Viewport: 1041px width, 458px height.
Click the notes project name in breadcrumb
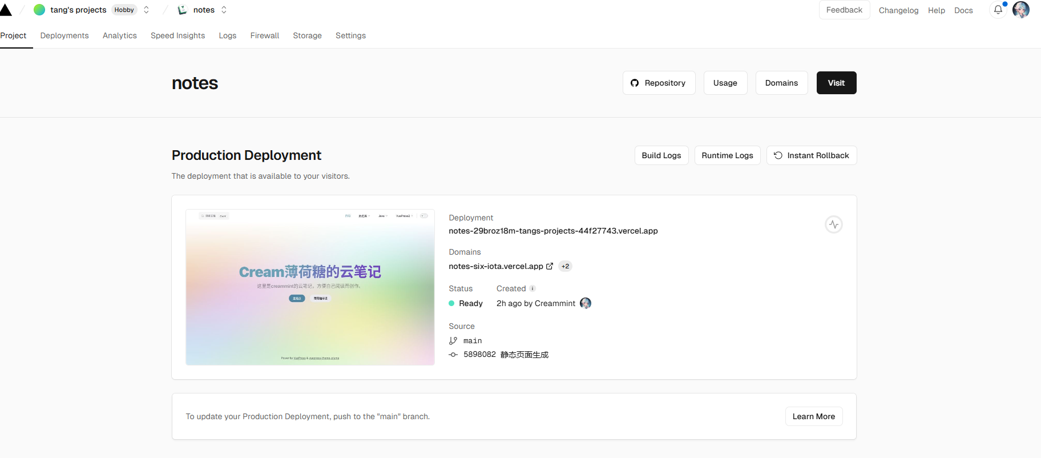pyautogui.click(x=204, y=10)
